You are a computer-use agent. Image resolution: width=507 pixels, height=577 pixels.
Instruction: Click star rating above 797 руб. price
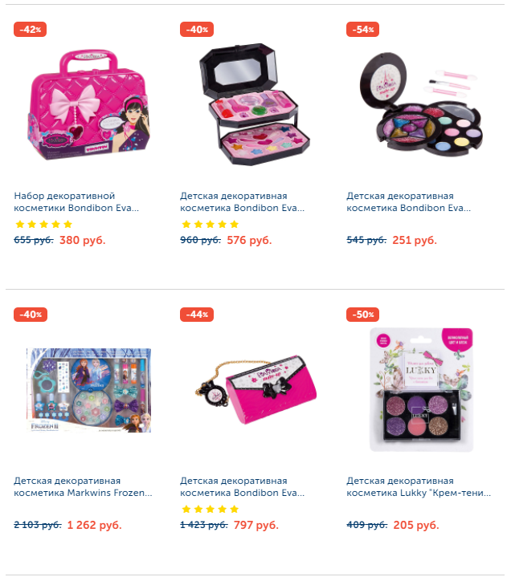[210, 510]
